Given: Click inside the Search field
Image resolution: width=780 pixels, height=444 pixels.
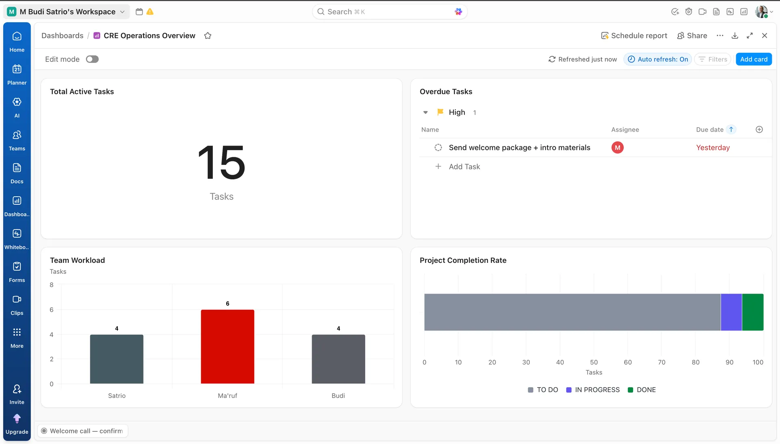Looking at the screenshot, I should [x=389, y=11].
